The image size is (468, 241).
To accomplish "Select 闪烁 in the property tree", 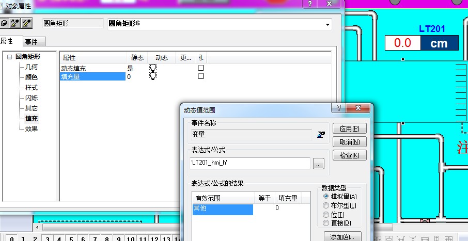I will click(32, 98).
